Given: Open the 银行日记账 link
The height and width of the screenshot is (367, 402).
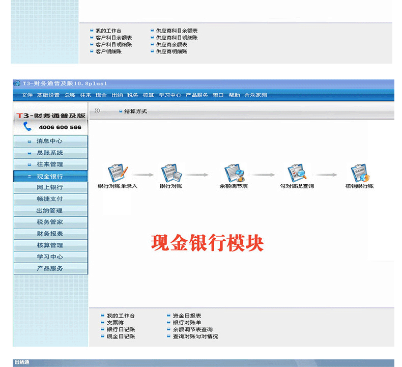Looking at the screenshot, I should point(121,329).
